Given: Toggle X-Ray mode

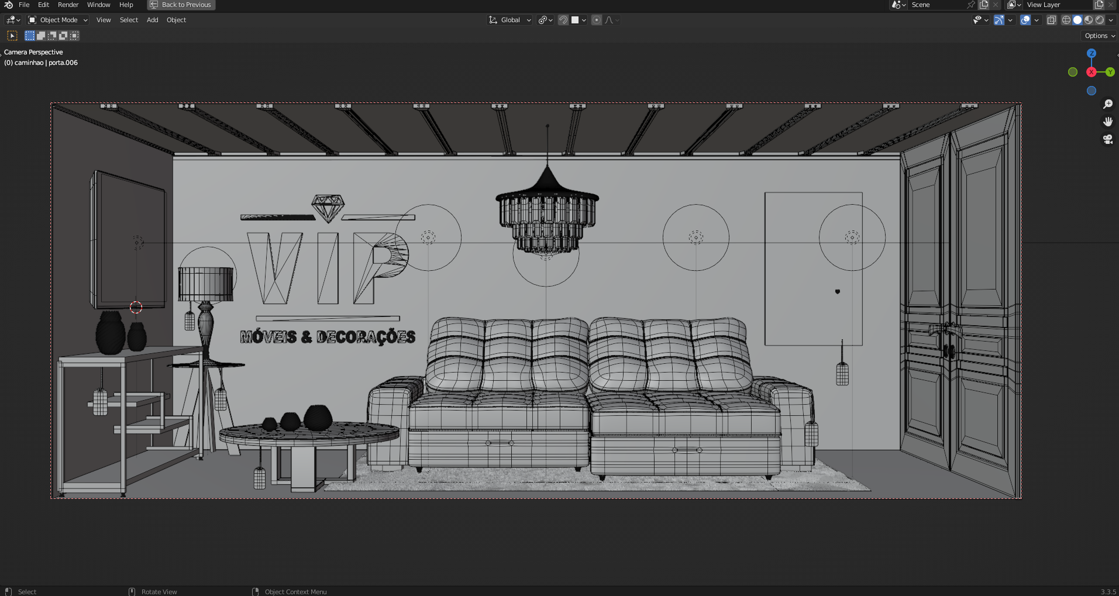Looking at the screenshot, I should (1051, 20).
